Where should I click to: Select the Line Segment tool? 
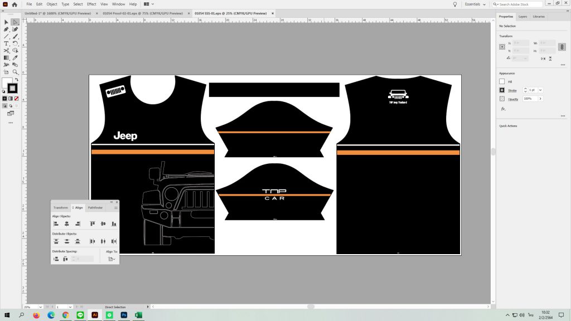(6, 36)
